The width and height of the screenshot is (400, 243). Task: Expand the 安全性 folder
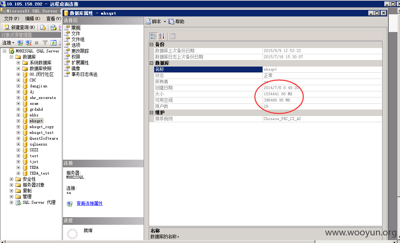(12, 179)
